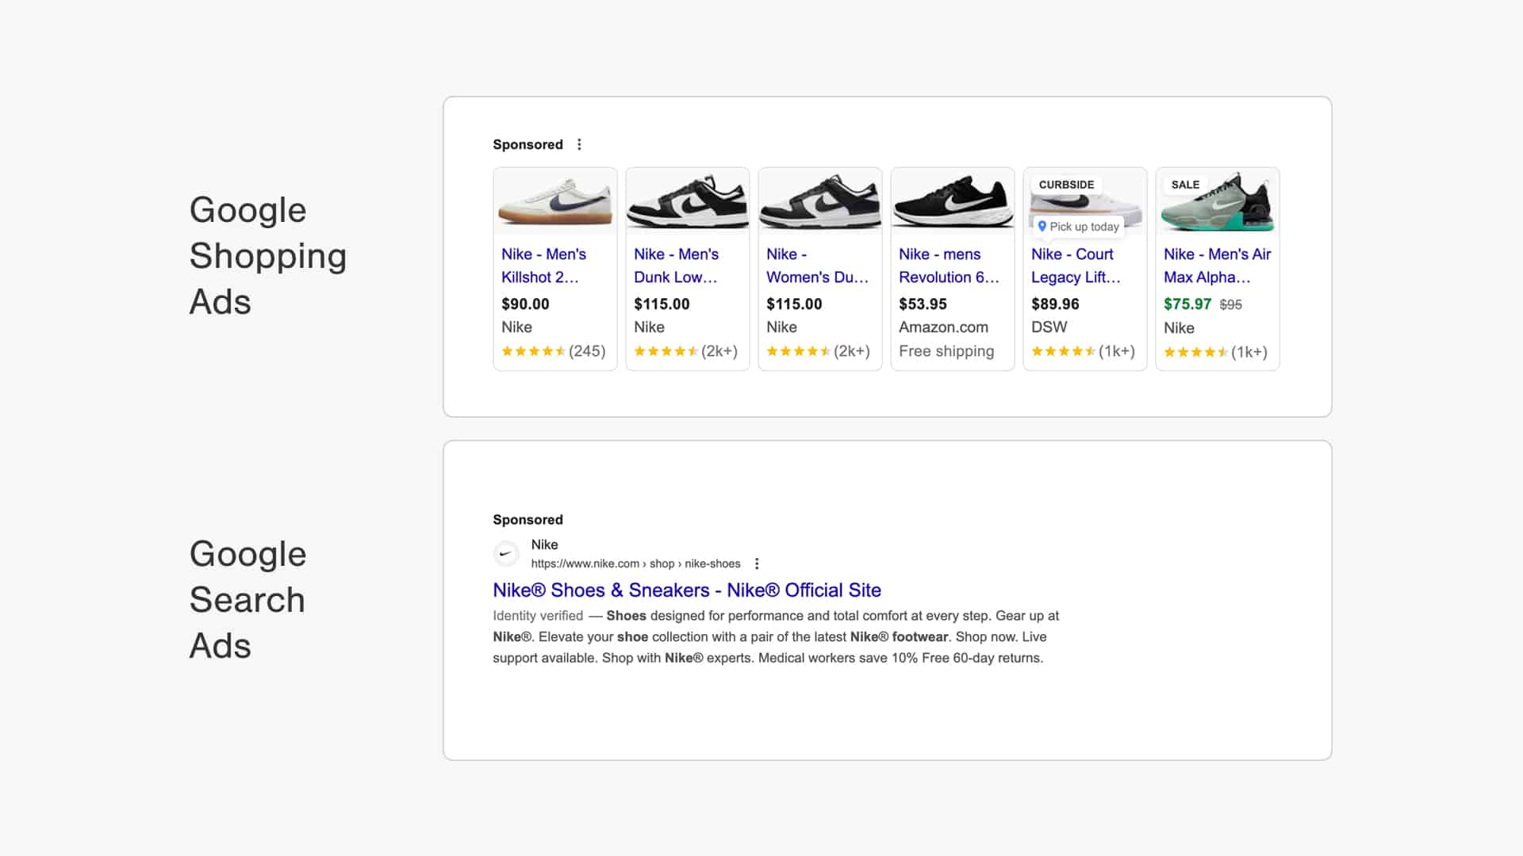Click the CURBSIDE badge on Court Legacy ad
The width and height of the screenshot is (1523, 856).
1066,185
